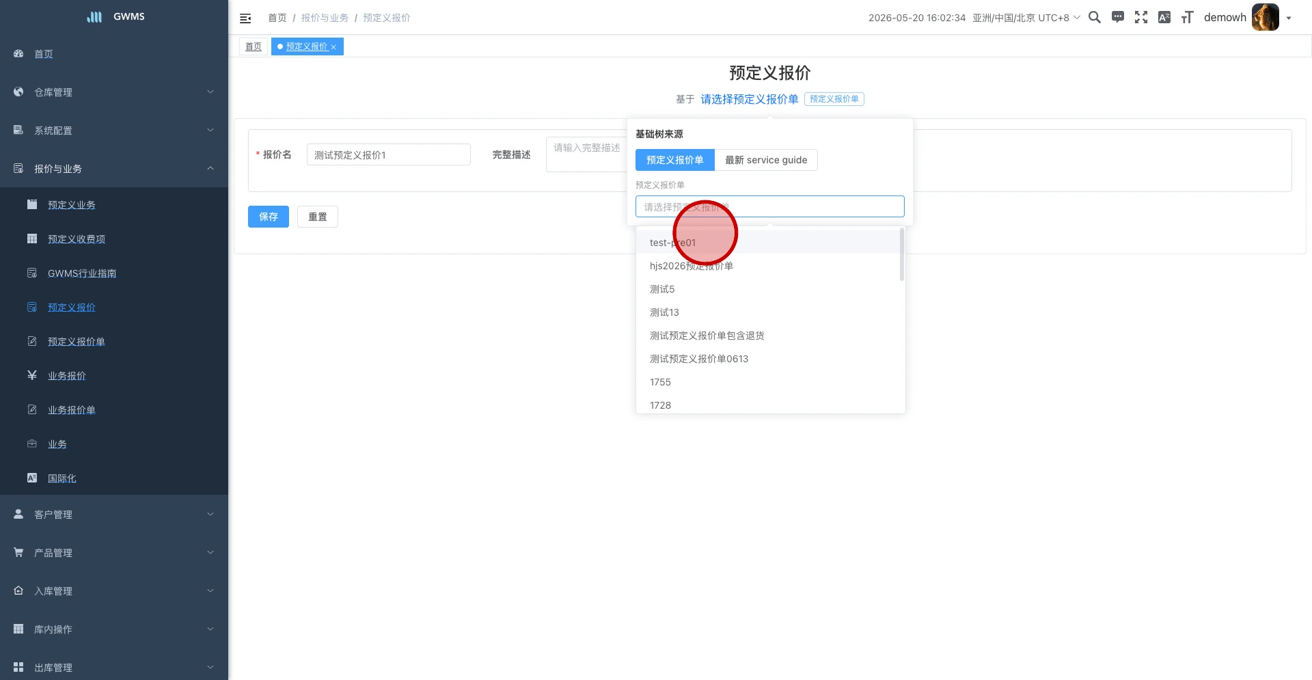The height and width of the screenshot is (680, 1312).
Task: Click the 保存 button
Action: pyautogui.click(x=269, y=217)
